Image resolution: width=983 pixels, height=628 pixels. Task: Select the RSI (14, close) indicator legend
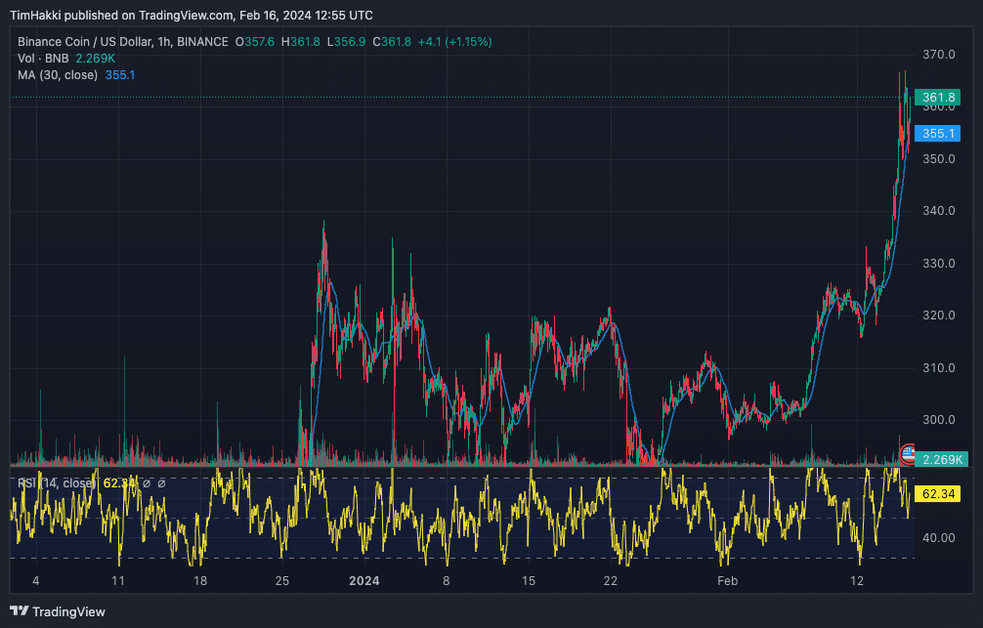pos(57,483)
